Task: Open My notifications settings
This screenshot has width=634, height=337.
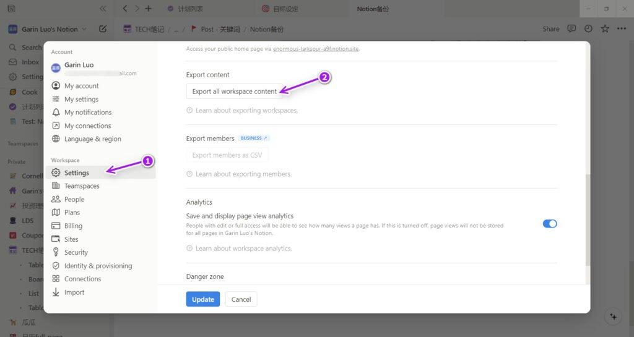Action: (88, 113)
